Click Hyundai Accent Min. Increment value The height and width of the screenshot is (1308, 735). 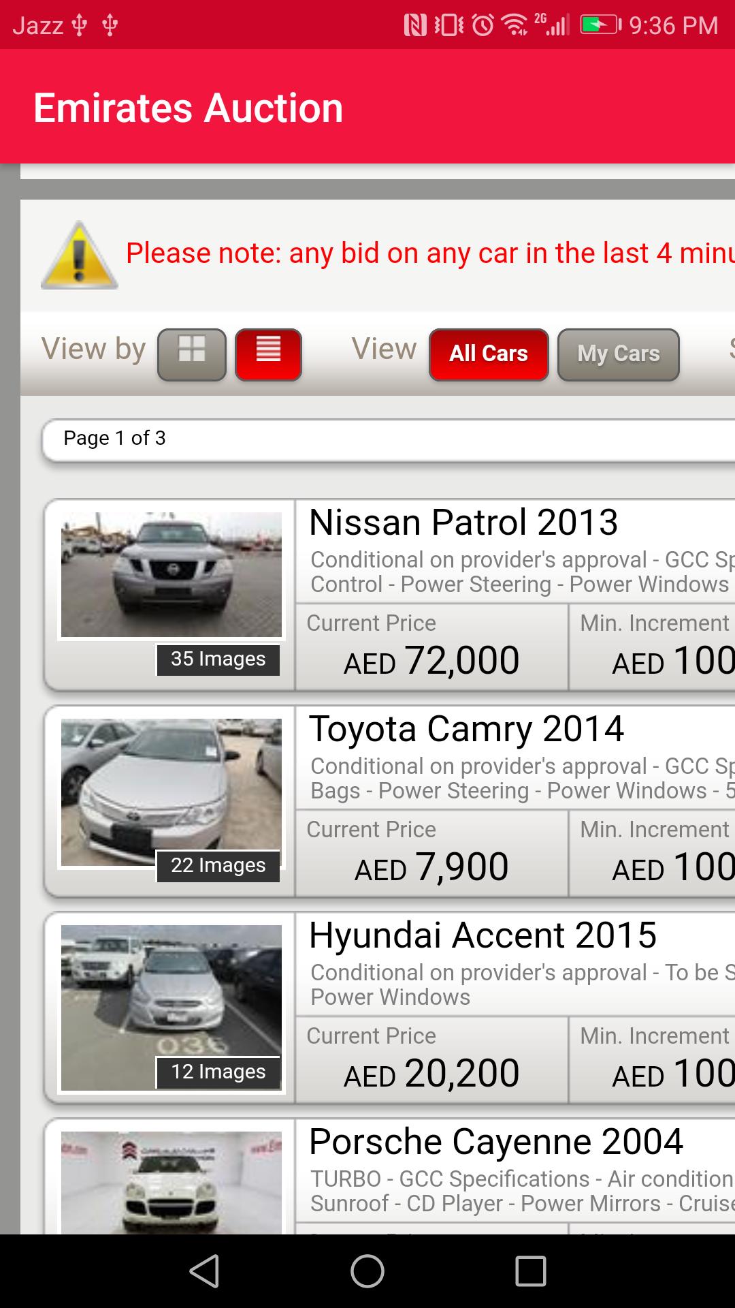pos(673,1074)
